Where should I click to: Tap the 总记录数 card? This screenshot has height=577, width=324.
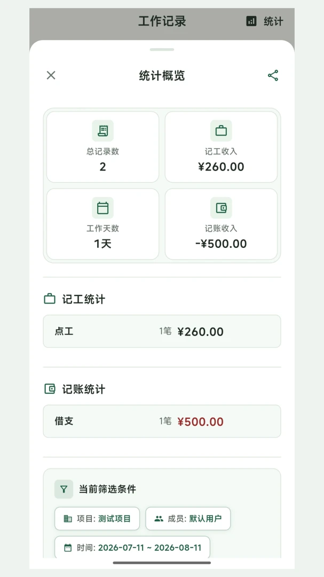(x=102, y=147)
